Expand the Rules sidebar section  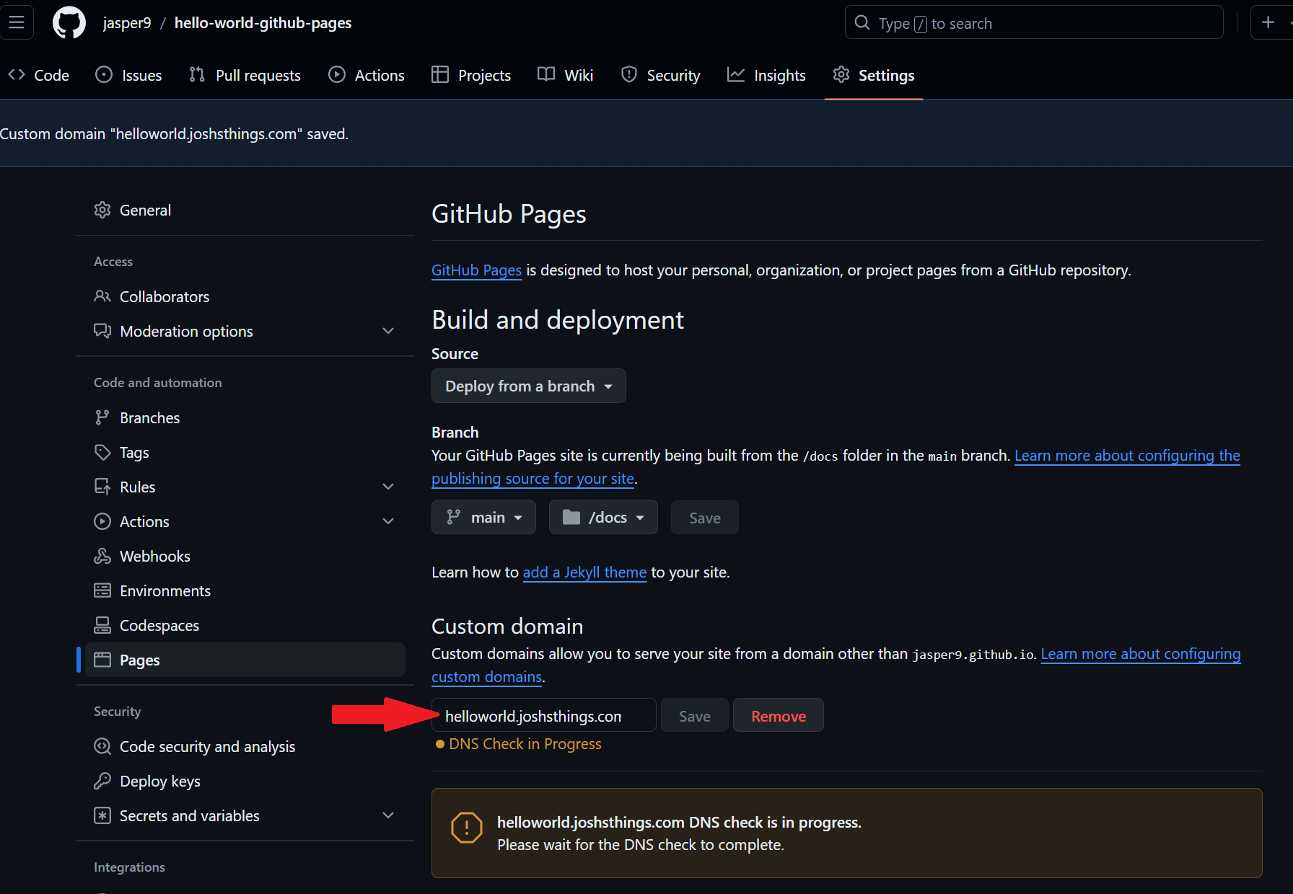[388, 487]
